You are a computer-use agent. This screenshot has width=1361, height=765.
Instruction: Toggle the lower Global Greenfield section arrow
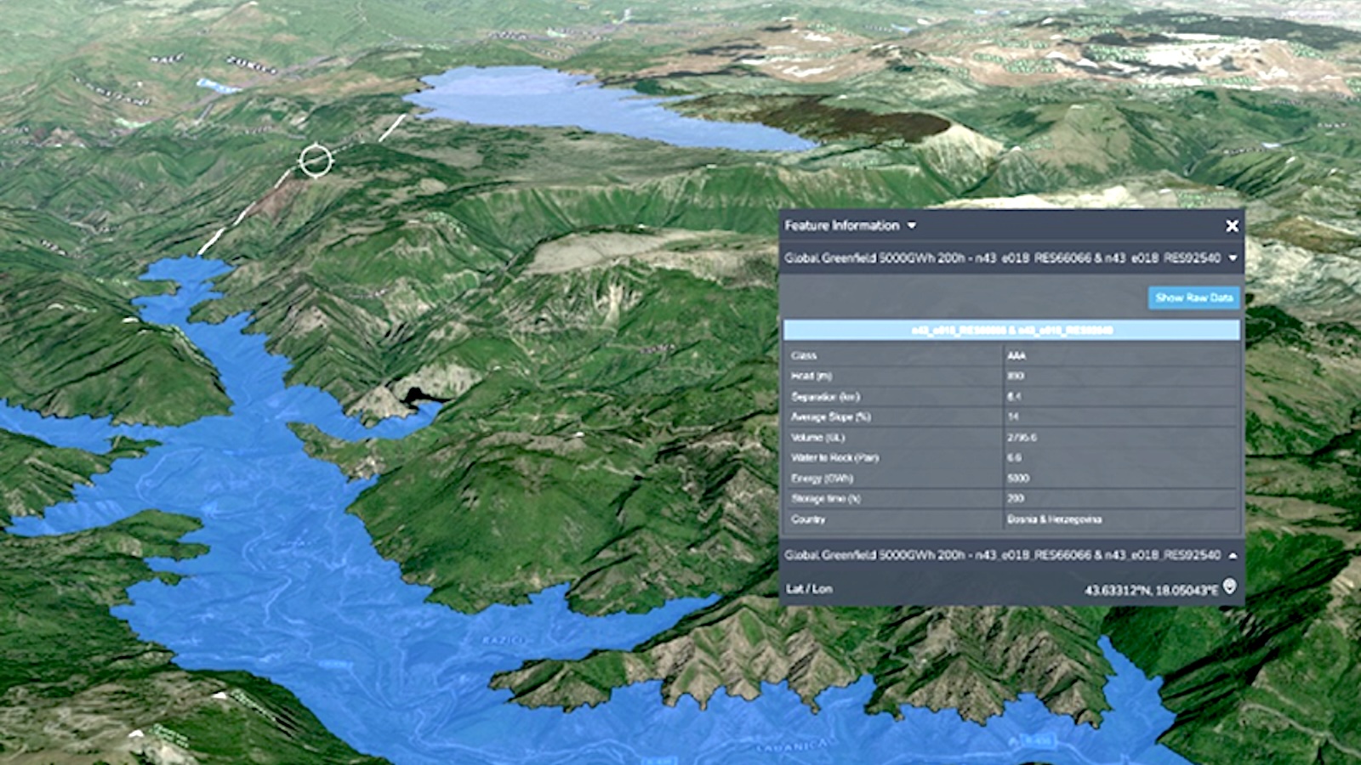coord(1233,555)
